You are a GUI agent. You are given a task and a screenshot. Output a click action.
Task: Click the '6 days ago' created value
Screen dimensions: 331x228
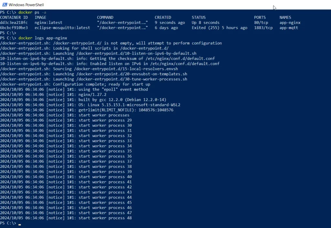(166, 28)
